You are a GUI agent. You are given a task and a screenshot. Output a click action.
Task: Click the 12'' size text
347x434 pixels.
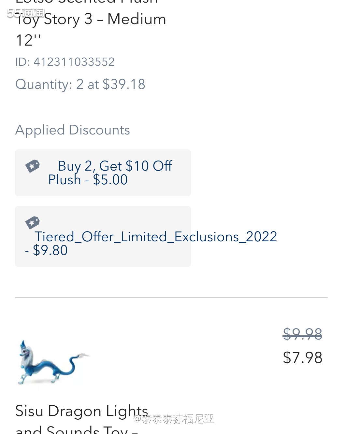28,40
